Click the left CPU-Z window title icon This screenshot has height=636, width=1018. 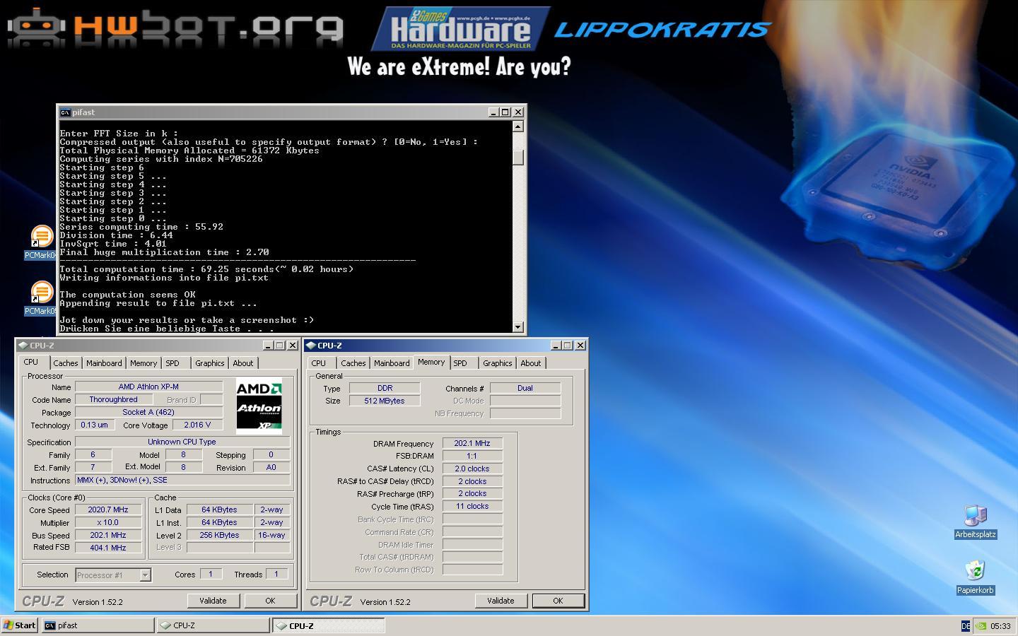tap(23, 346)
